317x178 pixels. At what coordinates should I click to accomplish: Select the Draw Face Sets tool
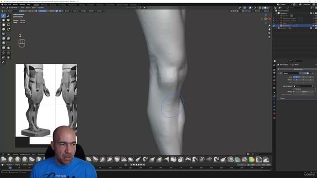point(8,20)
